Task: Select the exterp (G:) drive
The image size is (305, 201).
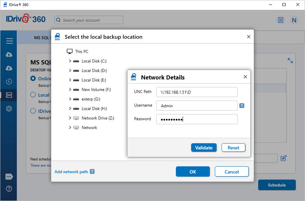Action: pos(90,99)
